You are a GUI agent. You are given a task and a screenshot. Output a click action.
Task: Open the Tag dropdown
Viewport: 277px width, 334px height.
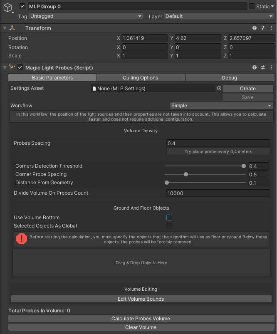pos(86,16)
